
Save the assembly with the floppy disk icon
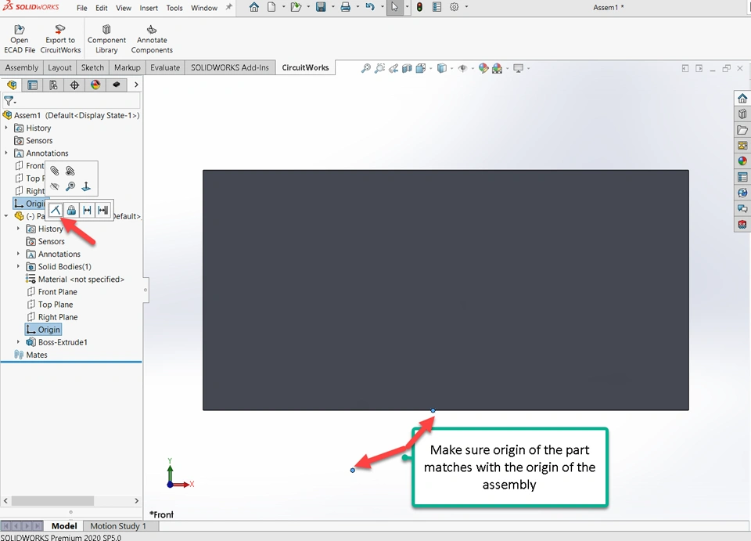pyautogui.click(x=321, y=7)
